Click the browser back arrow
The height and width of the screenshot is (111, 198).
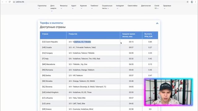click(2, 2)
